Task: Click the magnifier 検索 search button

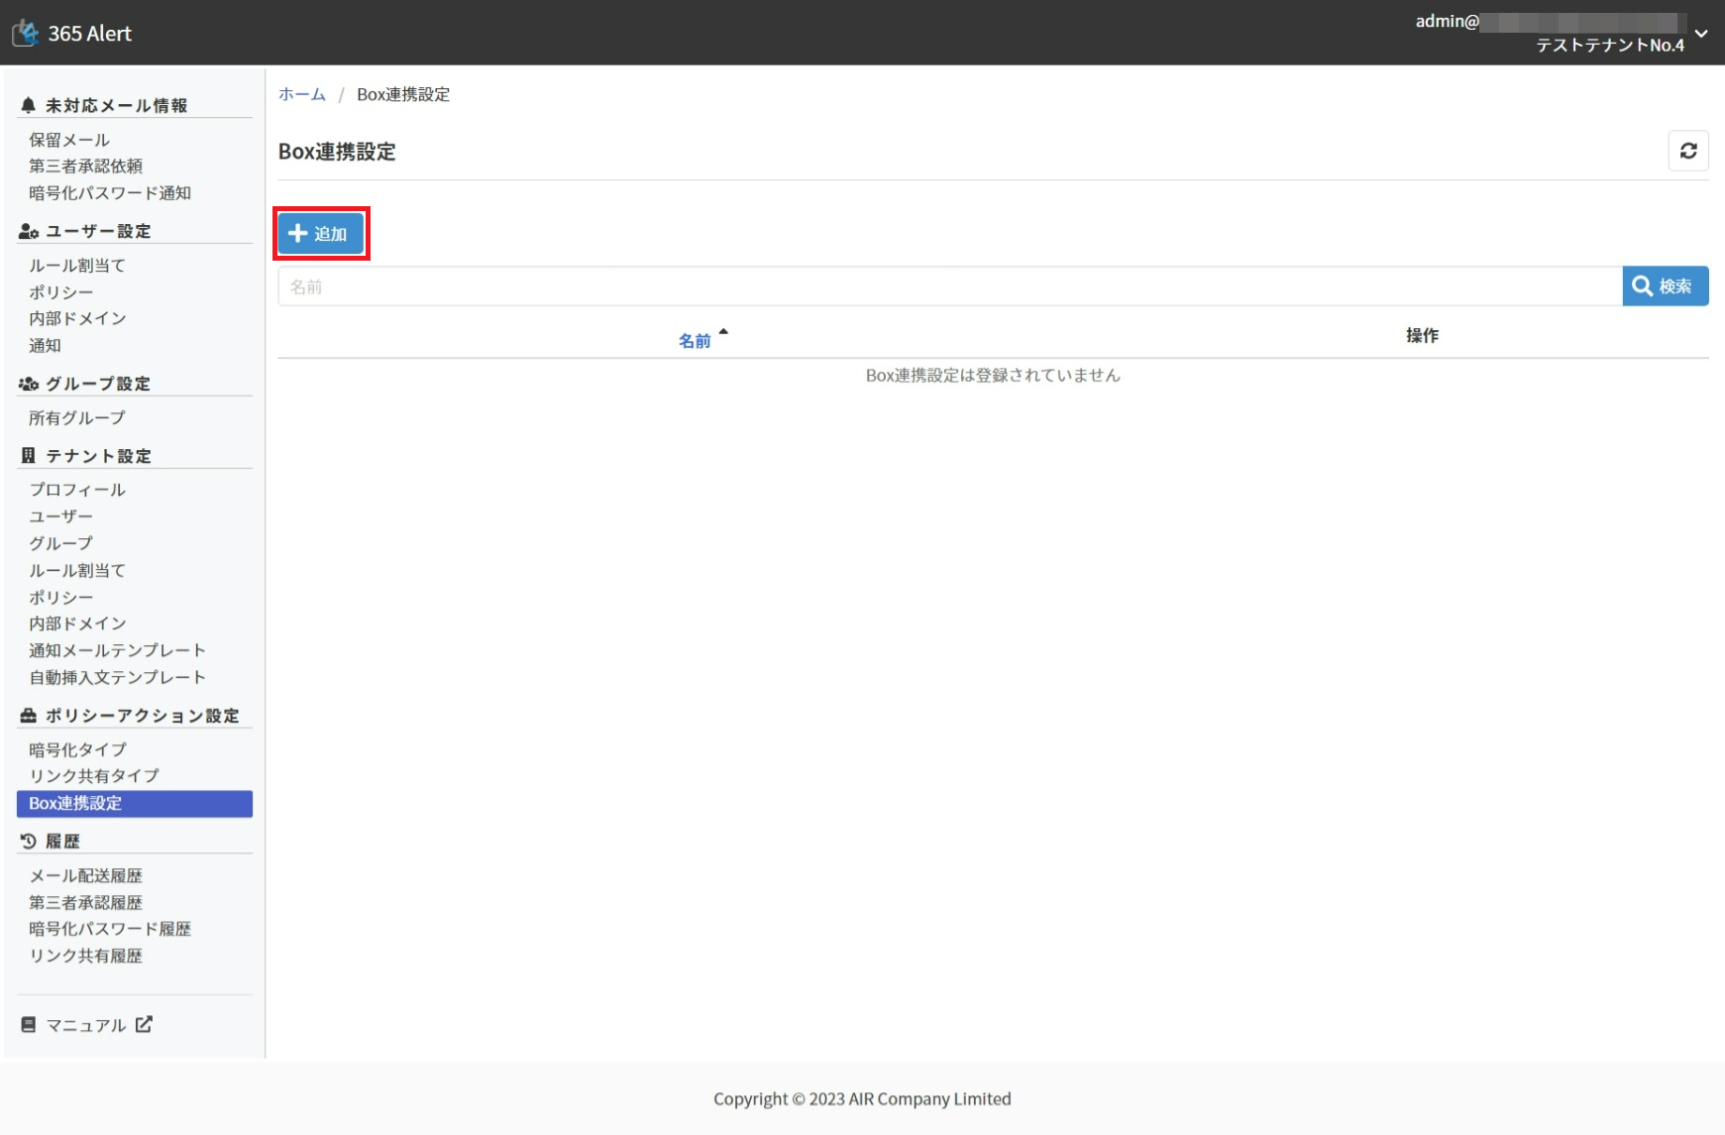Action: coord(1665,286)
